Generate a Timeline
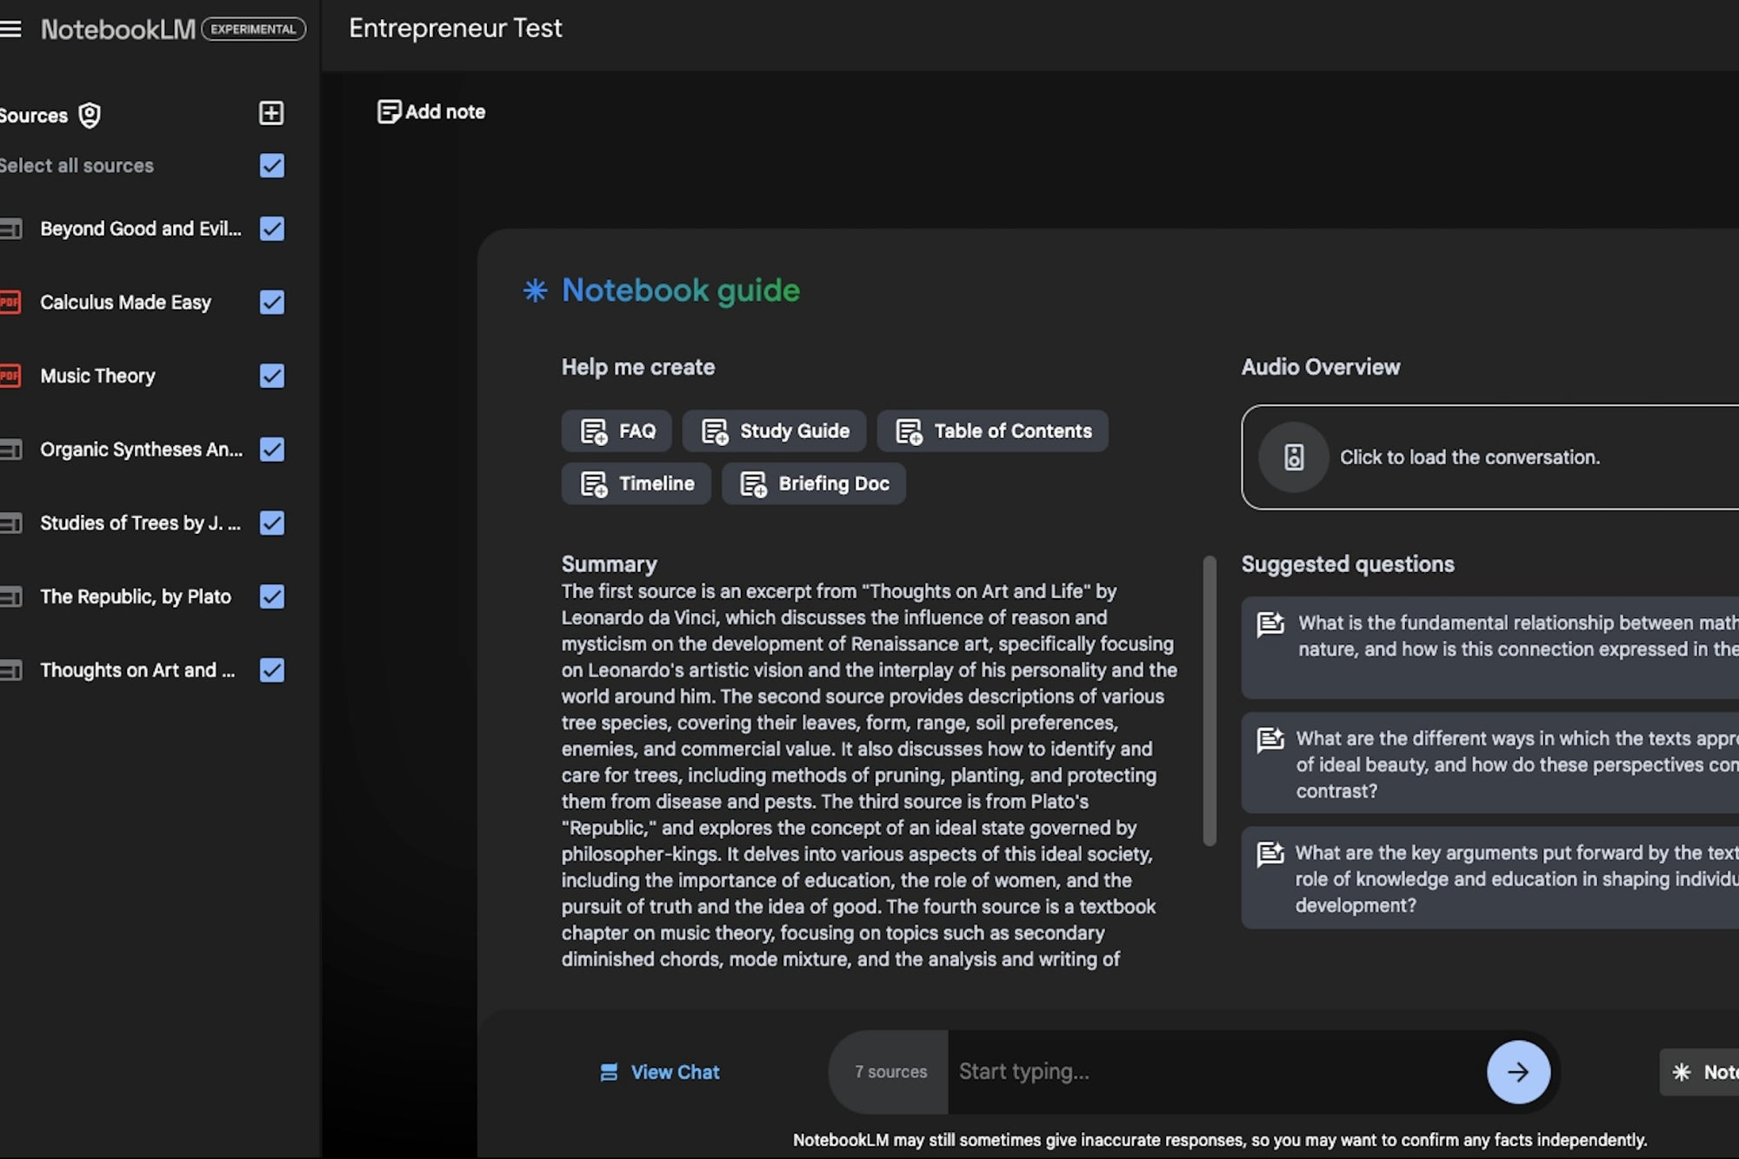Image resolution: width=1739 pixels, height=1159 pixels. coord(636,483)
